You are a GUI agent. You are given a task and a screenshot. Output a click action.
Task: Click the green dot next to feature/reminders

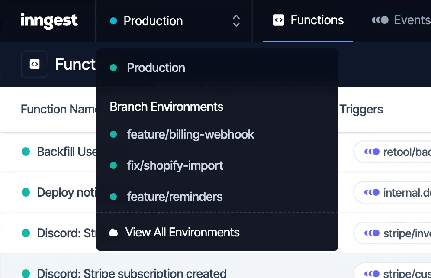point(113,197)
